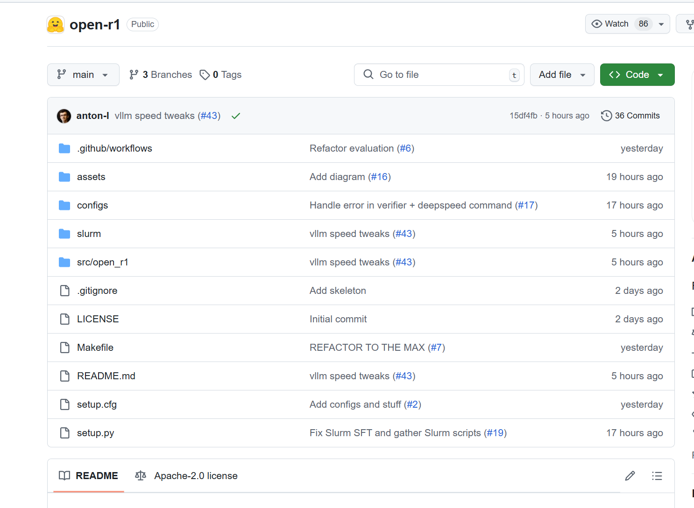Click the green commit status checkmark
Screen dimensions: 694x508
click(236, 116)
